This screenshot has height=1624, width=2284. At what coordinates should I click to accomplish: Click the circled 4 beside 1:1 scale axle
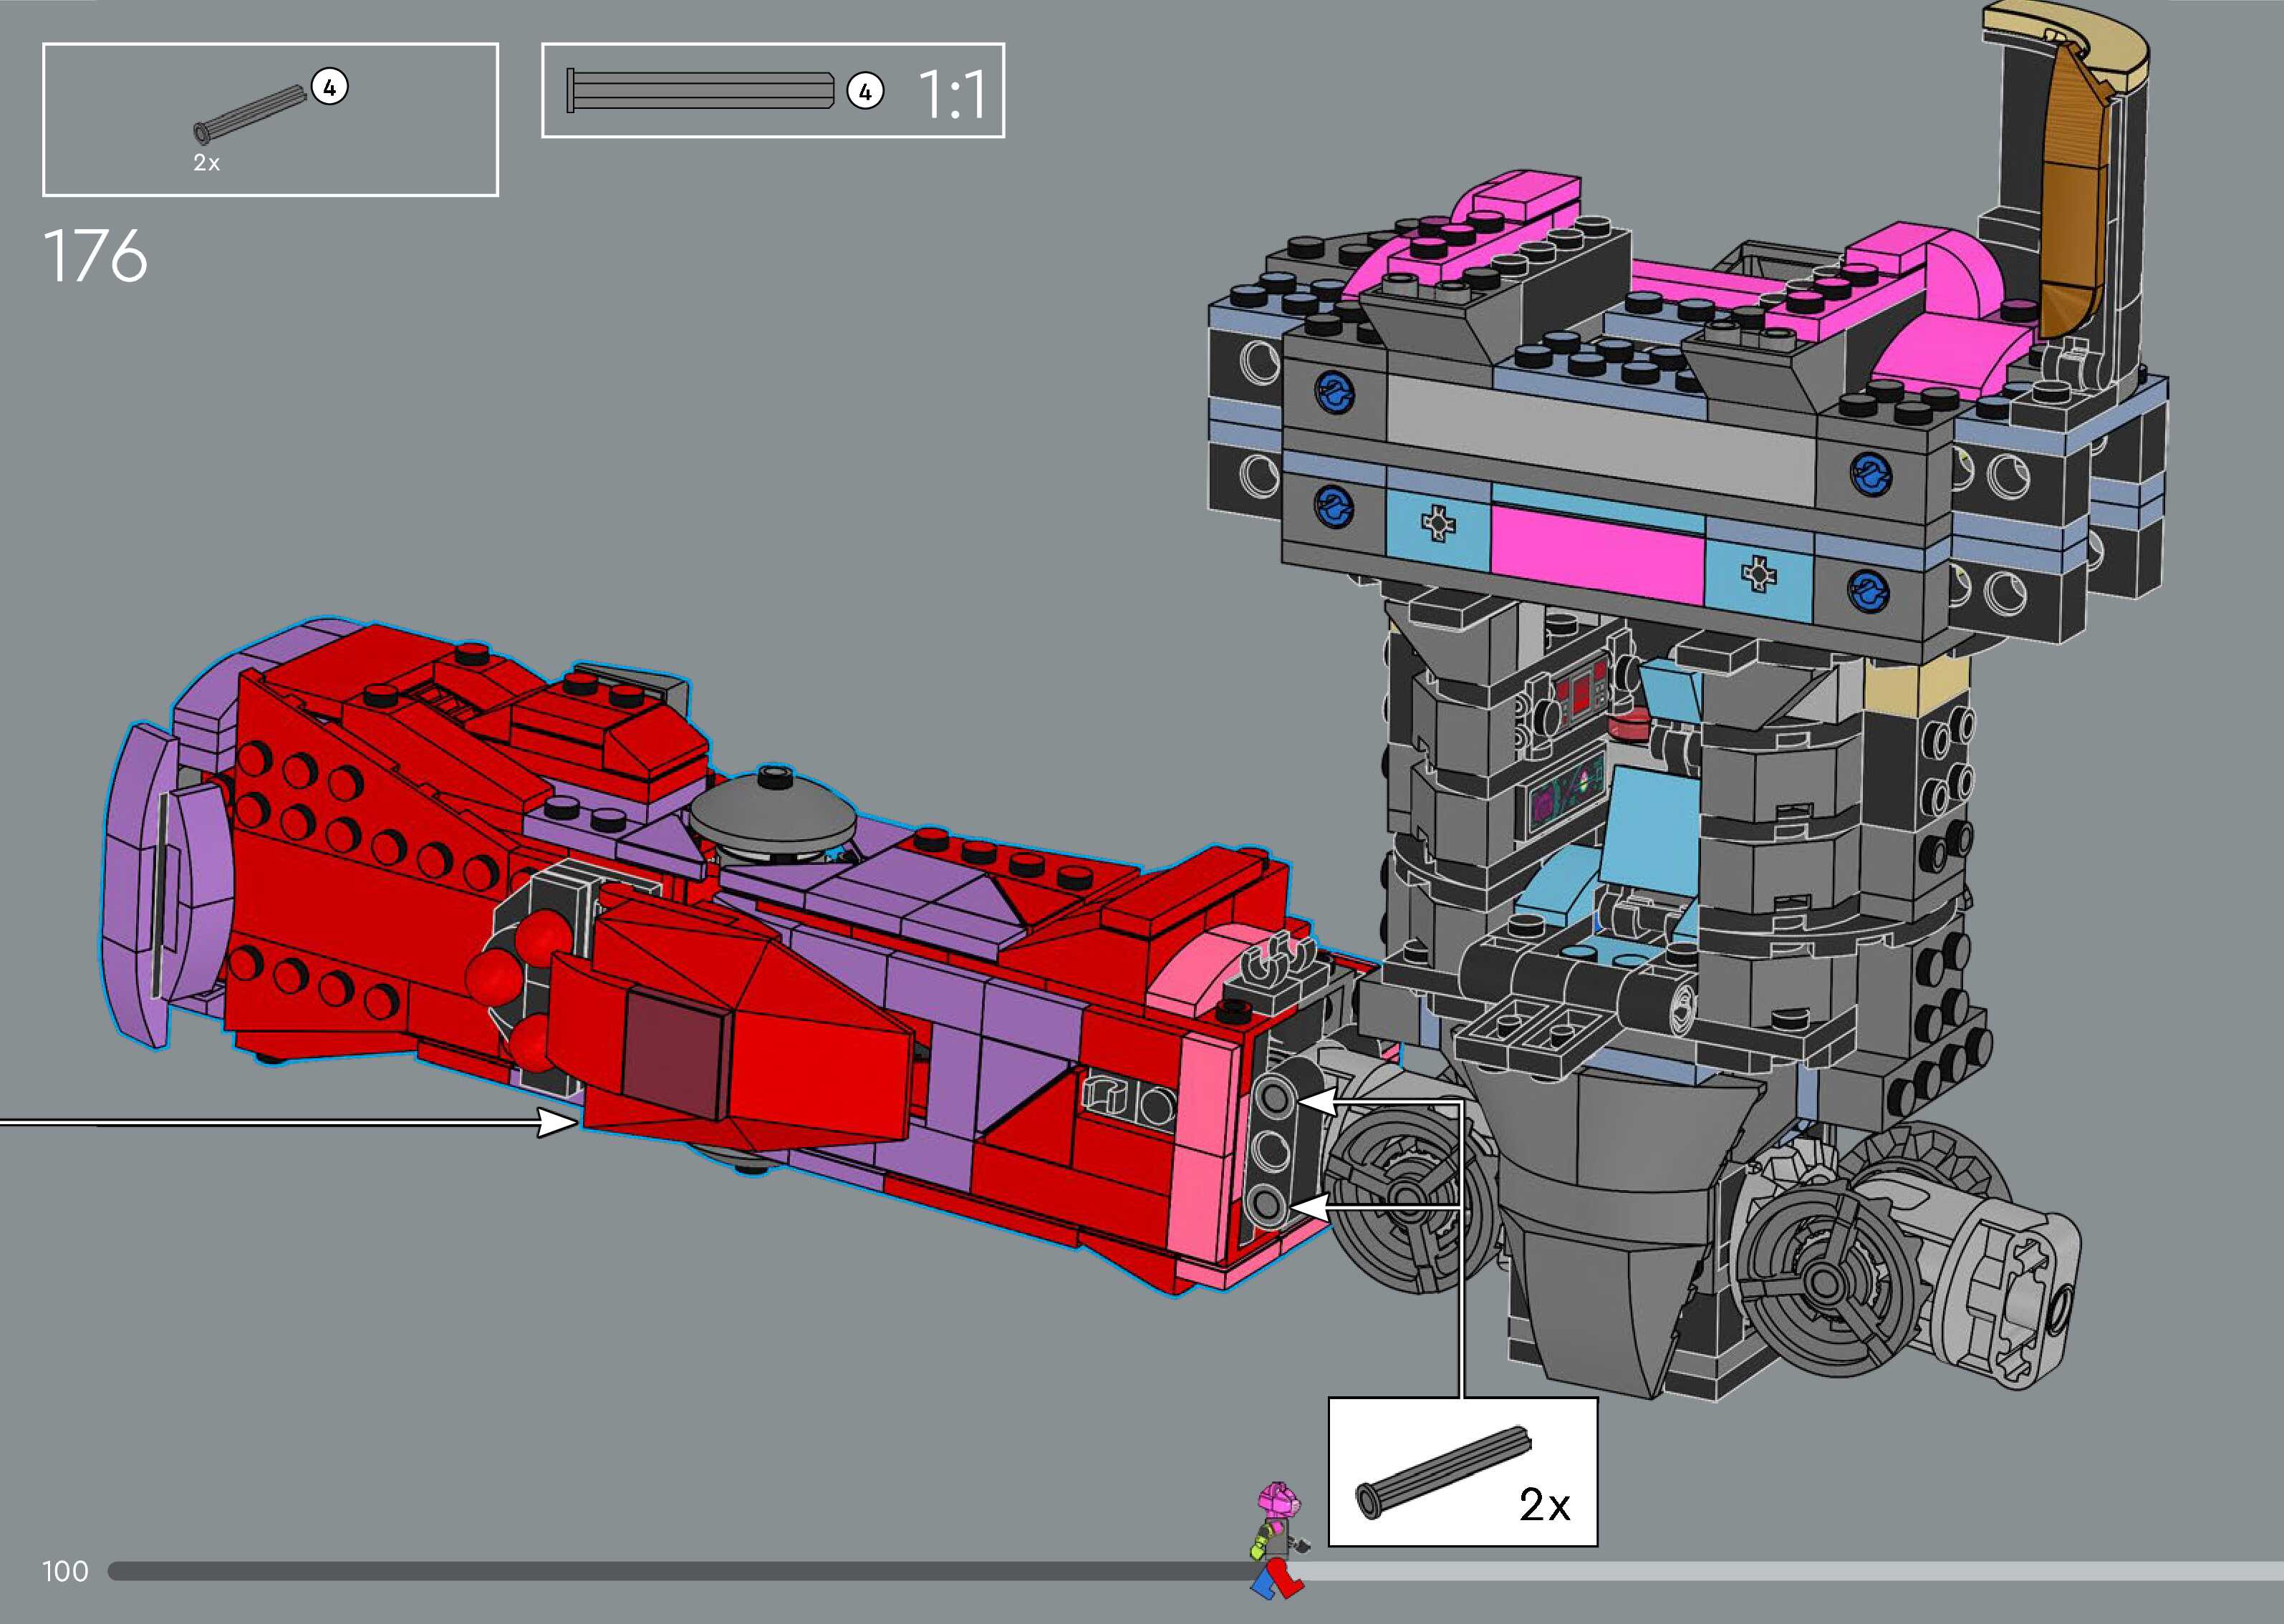(x=865, y=92)
